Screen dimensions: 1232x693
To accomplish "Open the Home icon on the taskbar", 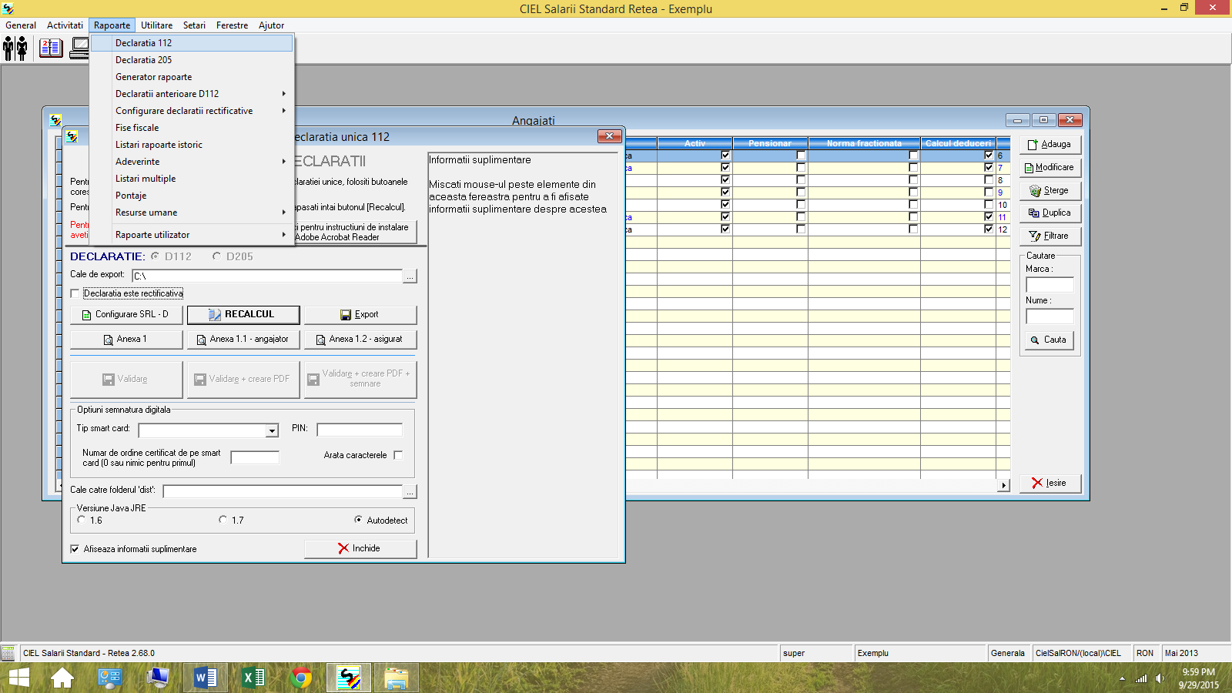I will coord(62,678).
